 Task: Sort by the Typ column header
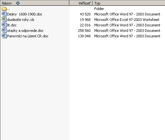(129, 3)
